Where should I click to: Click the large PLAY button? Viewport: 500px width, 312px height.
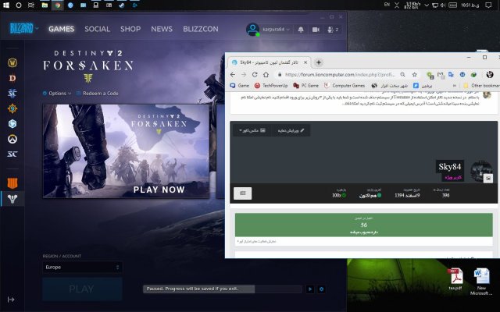click(82, 289)
